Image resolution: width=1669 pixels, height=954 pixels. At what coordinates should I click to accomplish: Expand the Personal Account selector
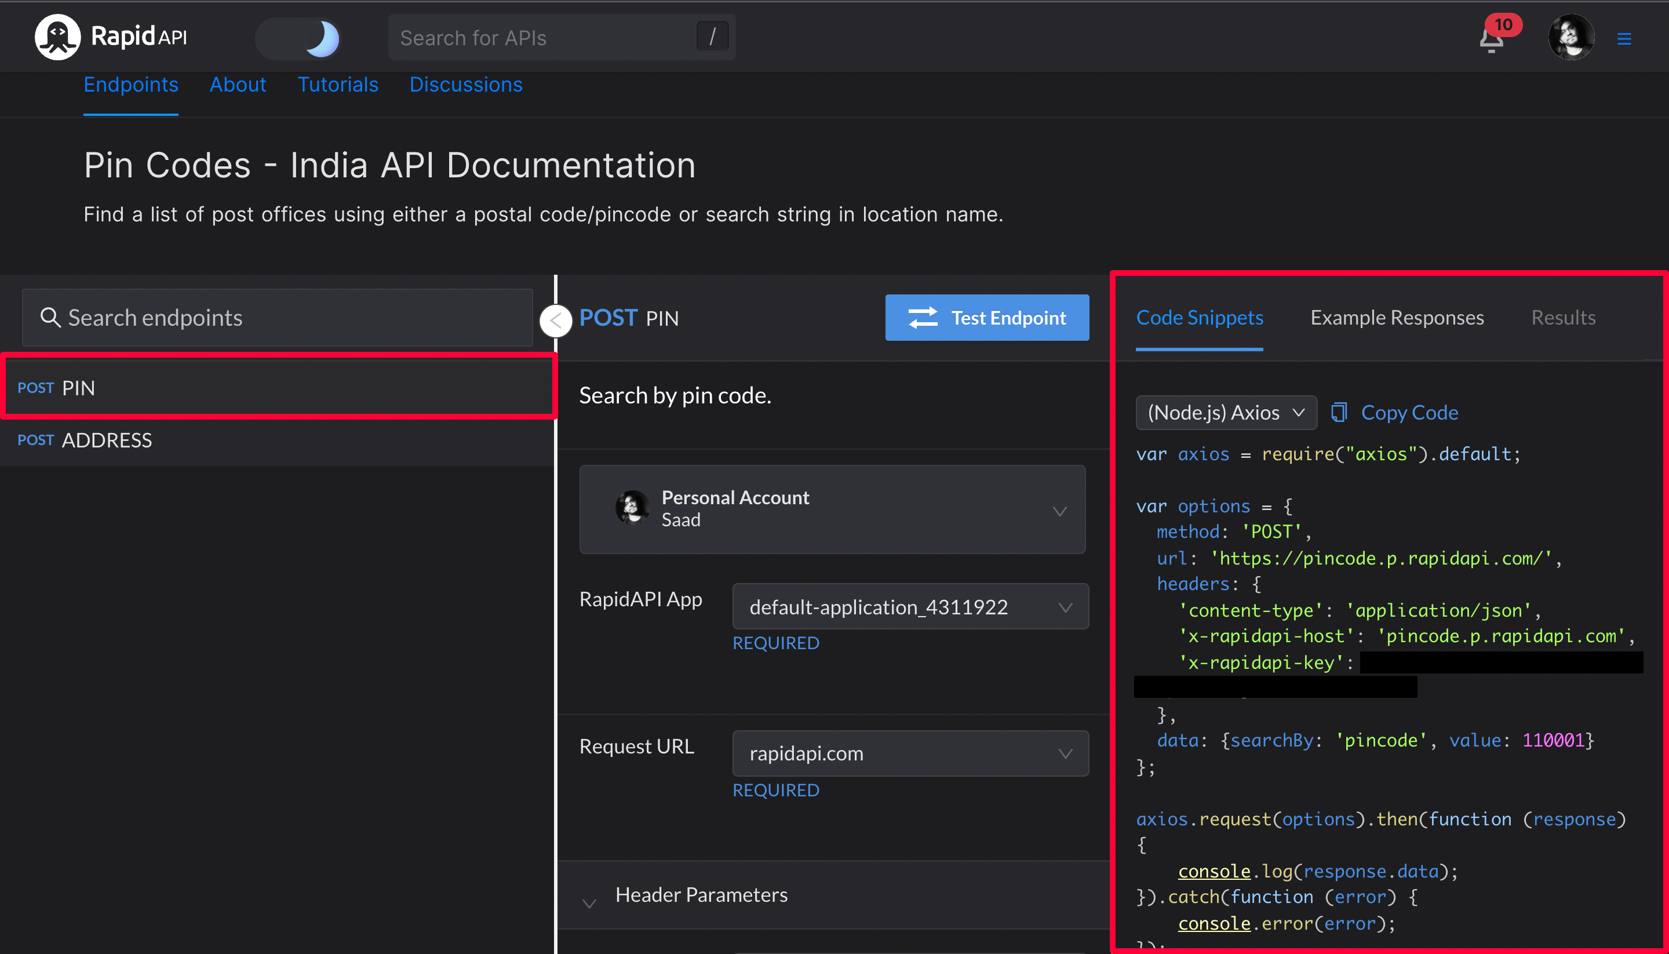pos(832,509)
